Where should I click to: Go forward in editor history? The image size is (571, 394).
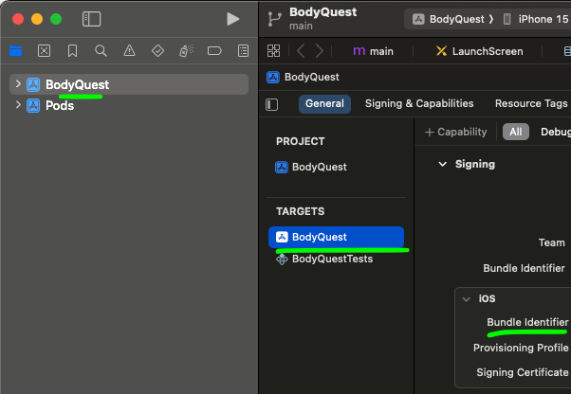click(319, 51)
